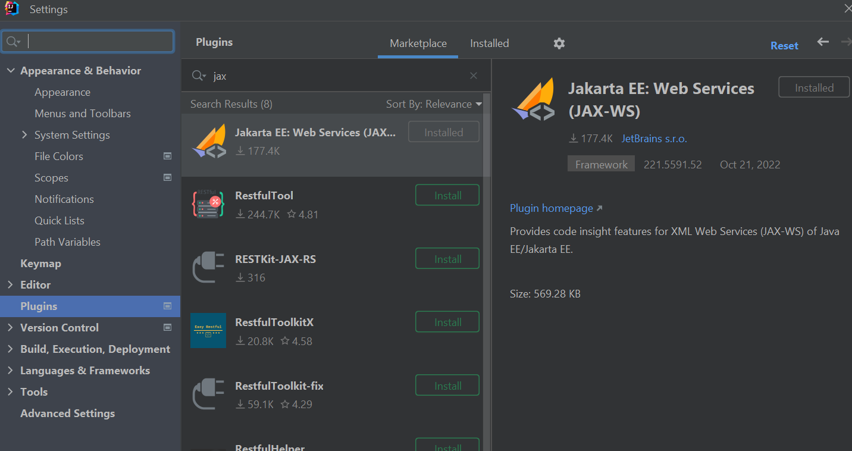Expand the Tools section
This screenshot has height=451, width=852.
(x=10, y=392)
